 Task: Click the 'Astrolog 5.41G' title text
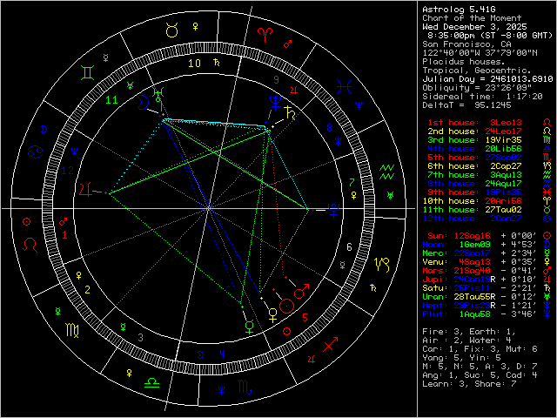click(459, 10)
